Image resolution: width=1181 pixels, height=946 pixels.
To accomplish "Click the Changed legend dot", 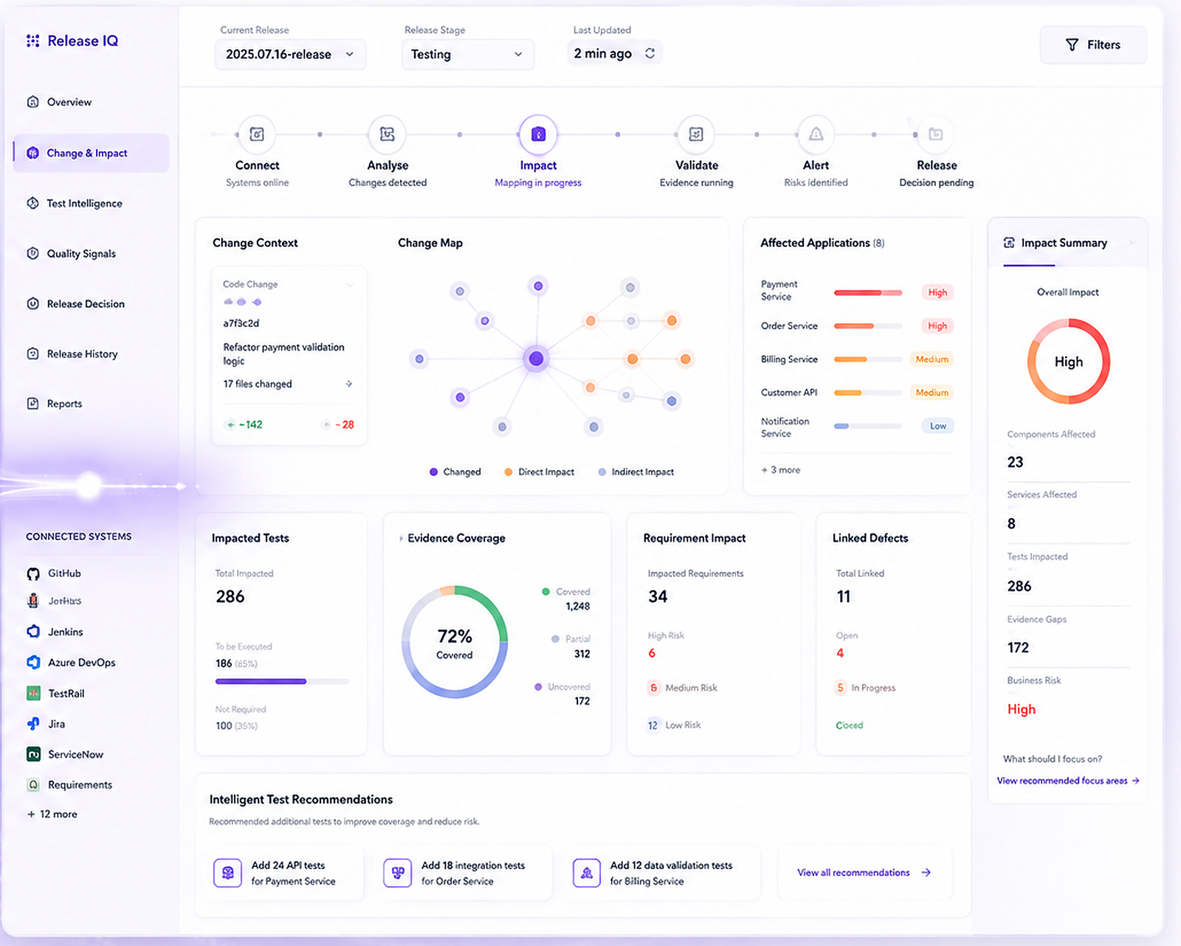I will pos(434,472).
